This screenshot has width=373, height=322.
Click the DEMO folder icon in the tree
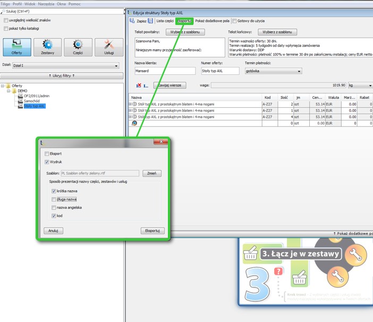pos(14,91)
